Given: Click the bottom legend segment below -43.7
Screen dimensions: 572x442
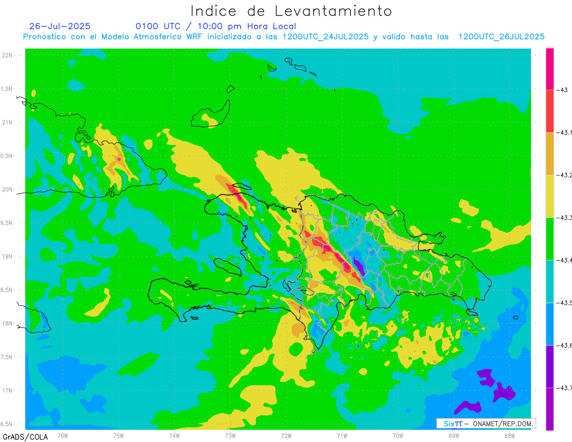Looking at the screenshot, I should coord(550,409).
